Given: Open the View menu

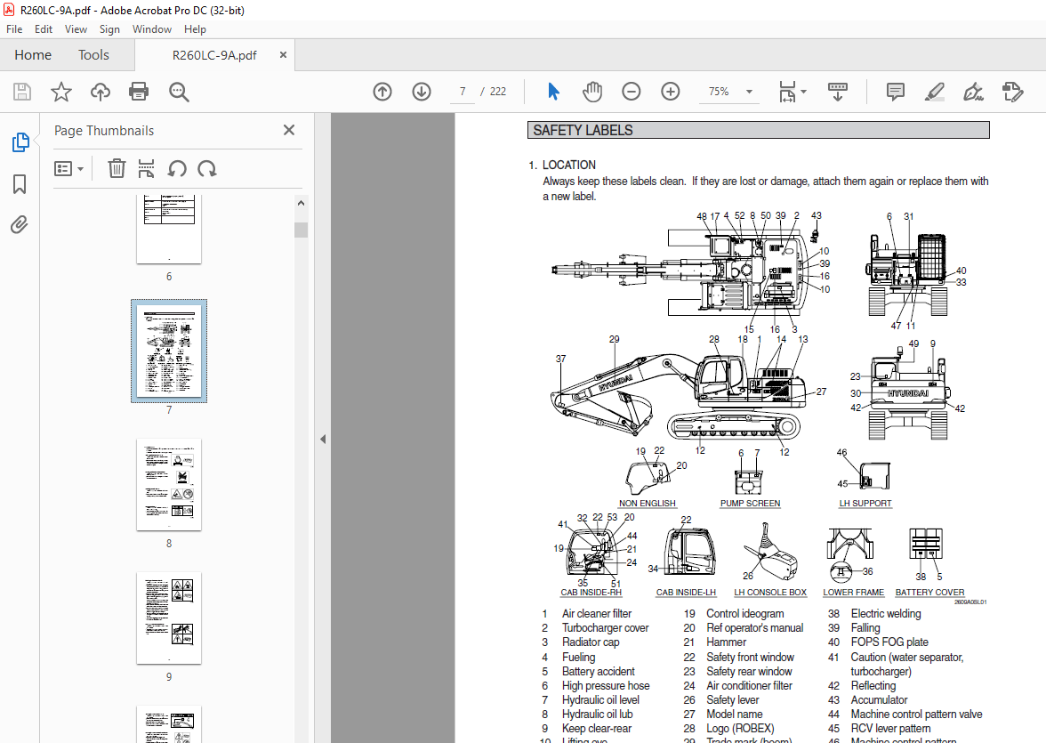Looking at the screenshot, I should tap(76, 29).
